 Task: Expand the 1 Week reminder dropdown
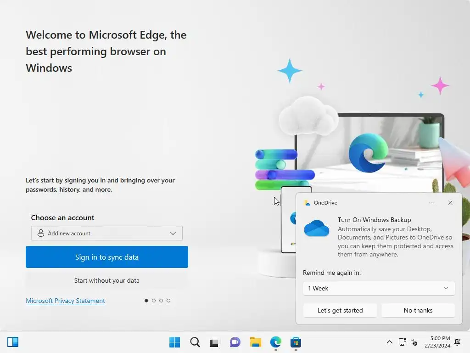(379, 288)
